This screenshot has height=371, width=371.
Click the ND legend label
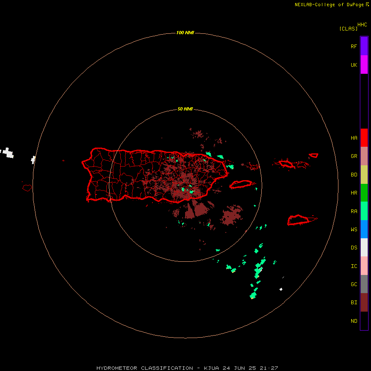[x=354, y=321]
